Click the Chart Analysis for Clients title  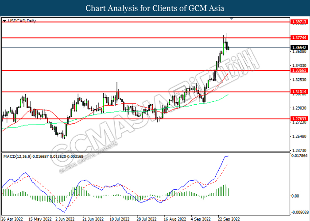tap(155, 8)
